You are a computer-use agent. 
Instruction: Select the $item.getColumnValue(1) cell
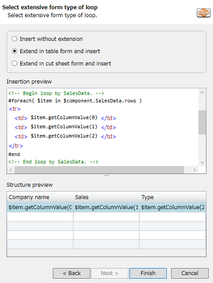(106, 207)
